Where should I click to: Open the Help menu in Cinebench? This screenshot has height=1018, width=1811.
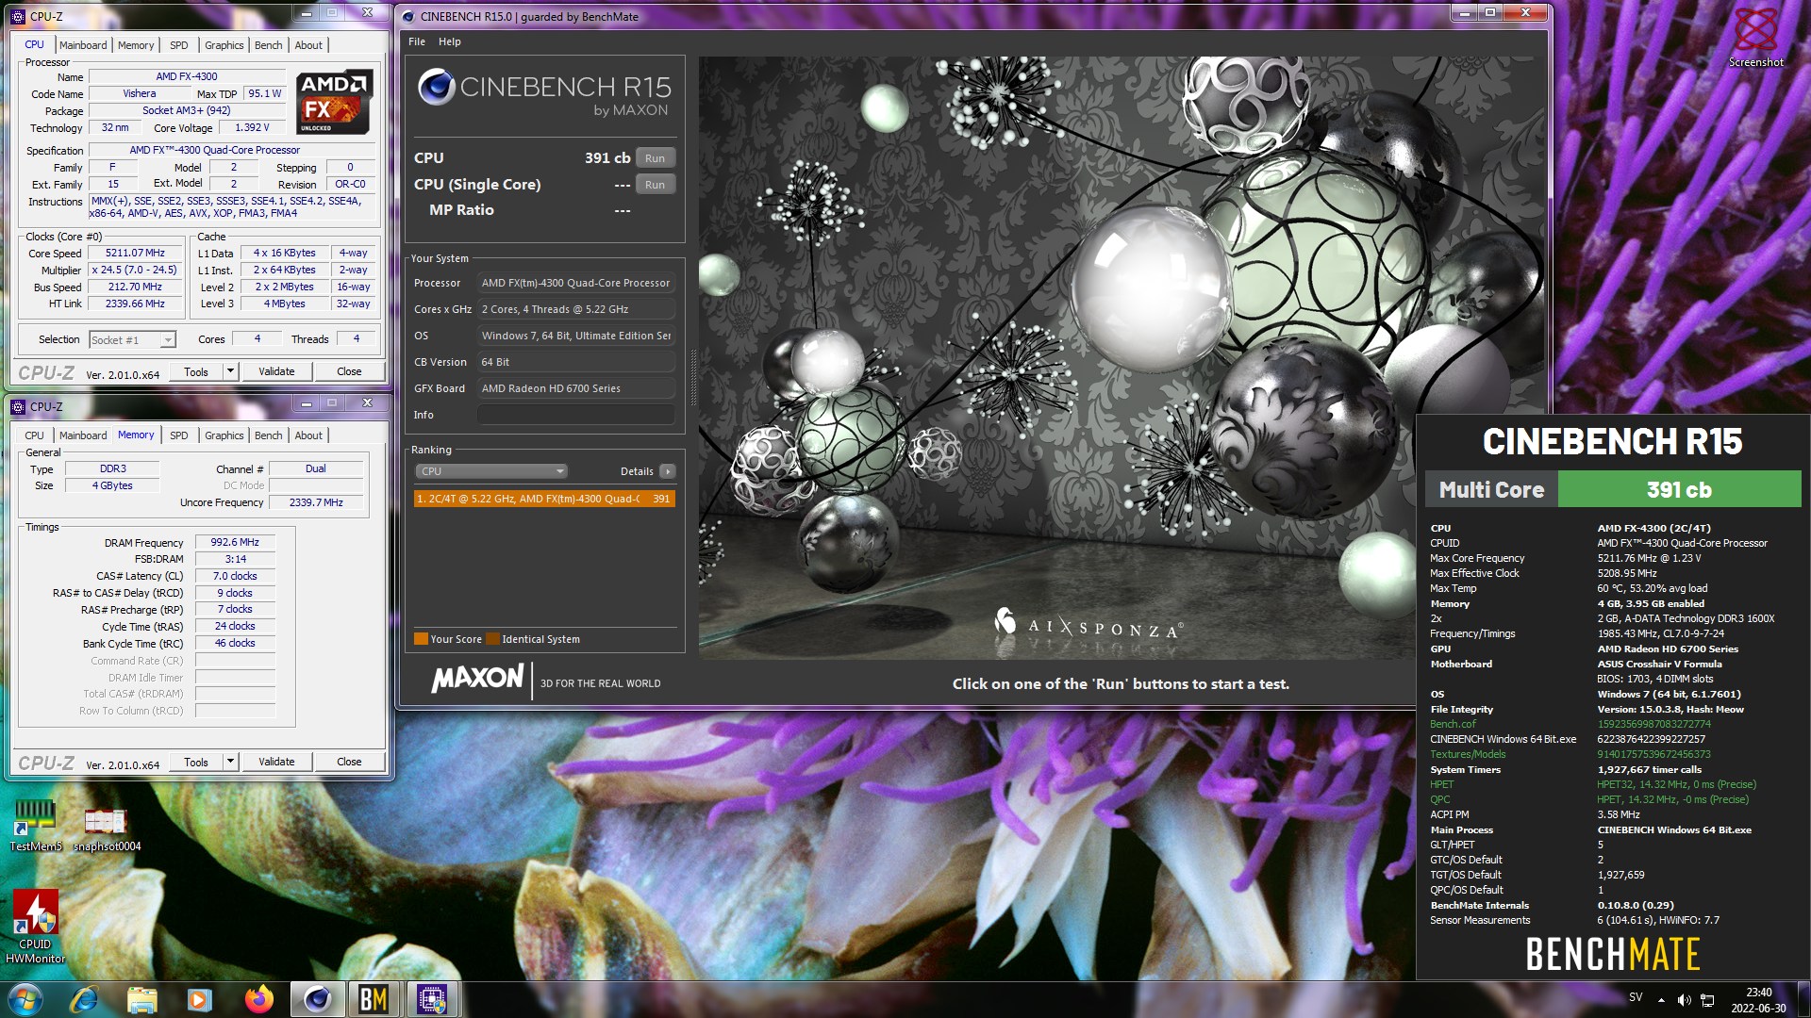[450, 41]
